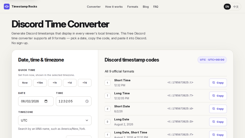Click 'All 9 official formats' text

pyautogui.click(x=119, y=71)
